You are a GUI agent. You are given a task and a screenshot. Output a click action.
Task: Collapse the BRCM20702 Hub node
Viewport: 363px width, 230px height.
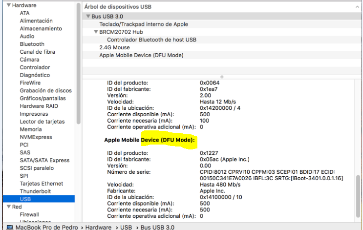tap(96, 32)
